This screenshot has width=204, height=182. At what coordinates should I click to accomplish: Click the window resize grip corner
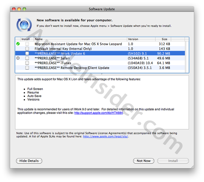click(192, 167)
